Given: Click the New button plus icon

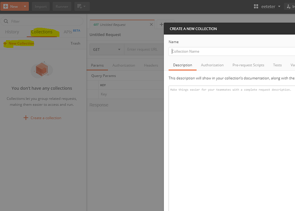Looking at the screenshot, I should point(6,6).
